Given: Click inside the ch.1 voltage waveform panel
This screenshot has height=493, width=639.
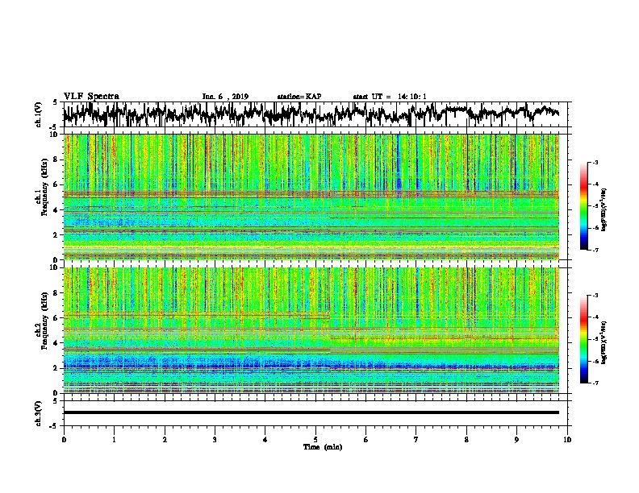Looking at the screenshot, I should pyautogui.click(x=315, y=114).
